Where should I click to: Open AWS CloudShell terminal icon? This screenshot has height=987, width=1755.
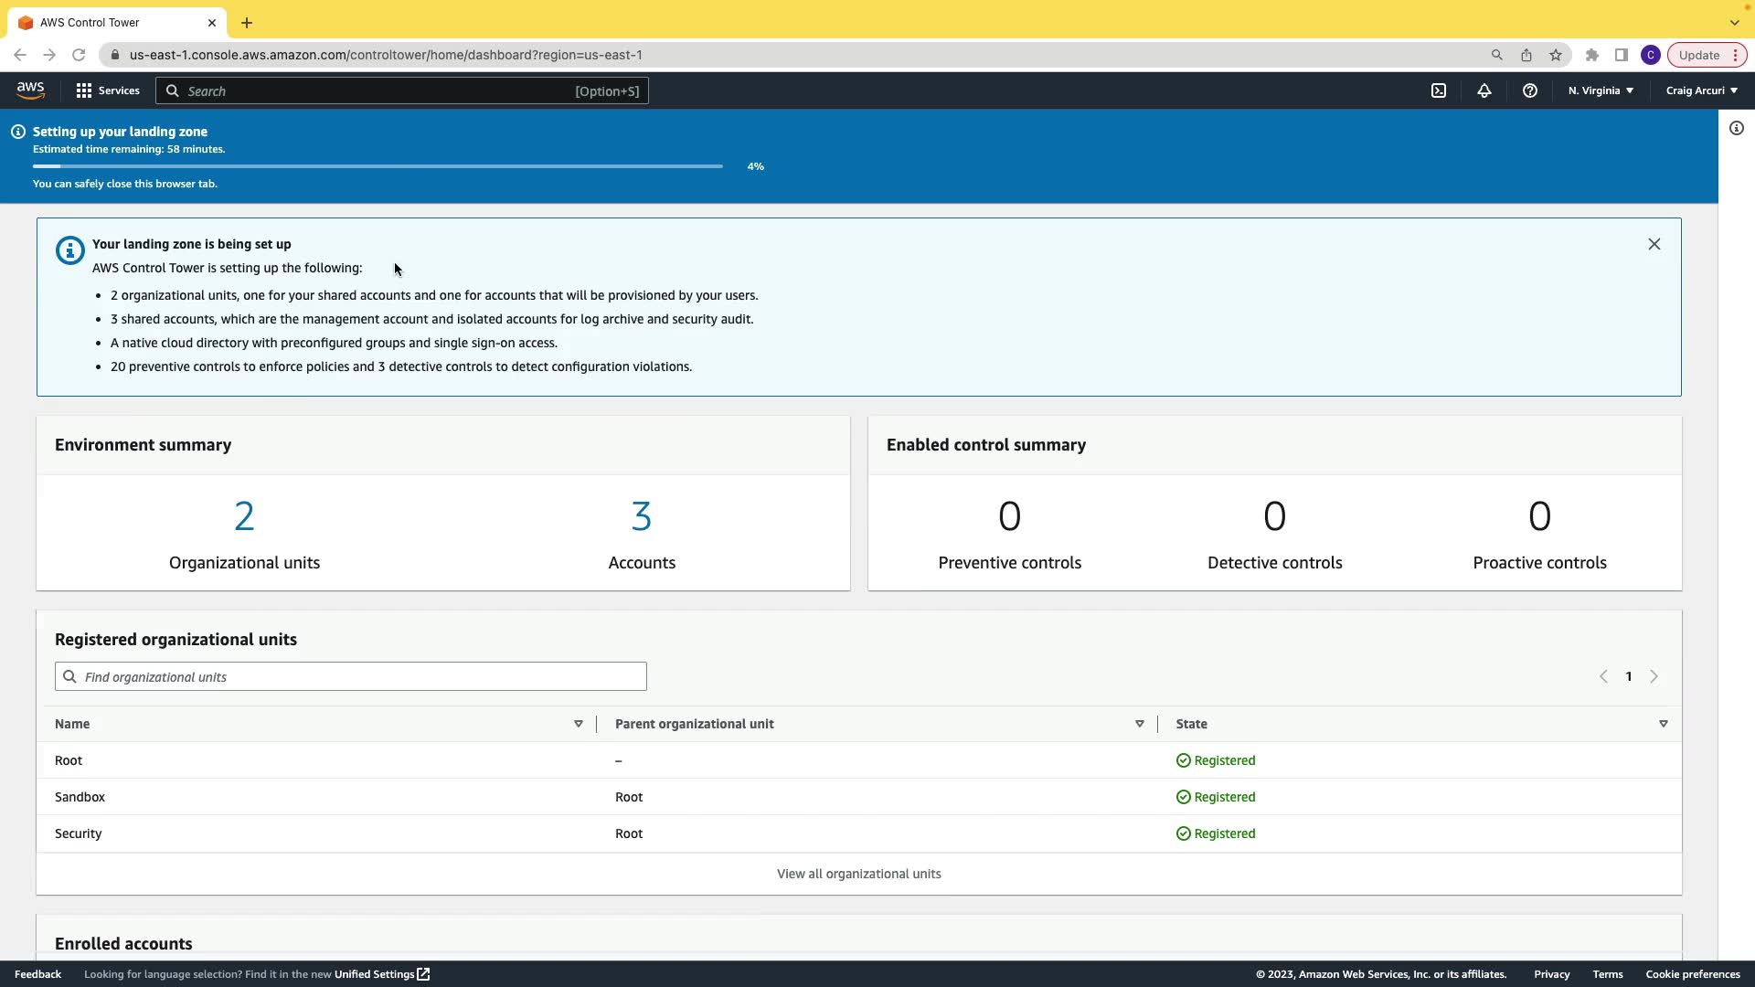(x=1439, y=90)
